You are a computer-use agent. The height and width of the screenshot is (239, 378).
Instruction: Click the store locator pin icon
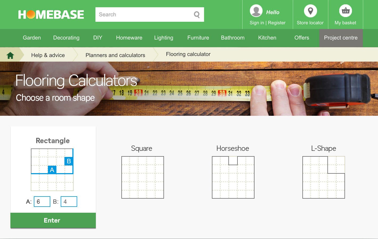click(x=310, y=11)
